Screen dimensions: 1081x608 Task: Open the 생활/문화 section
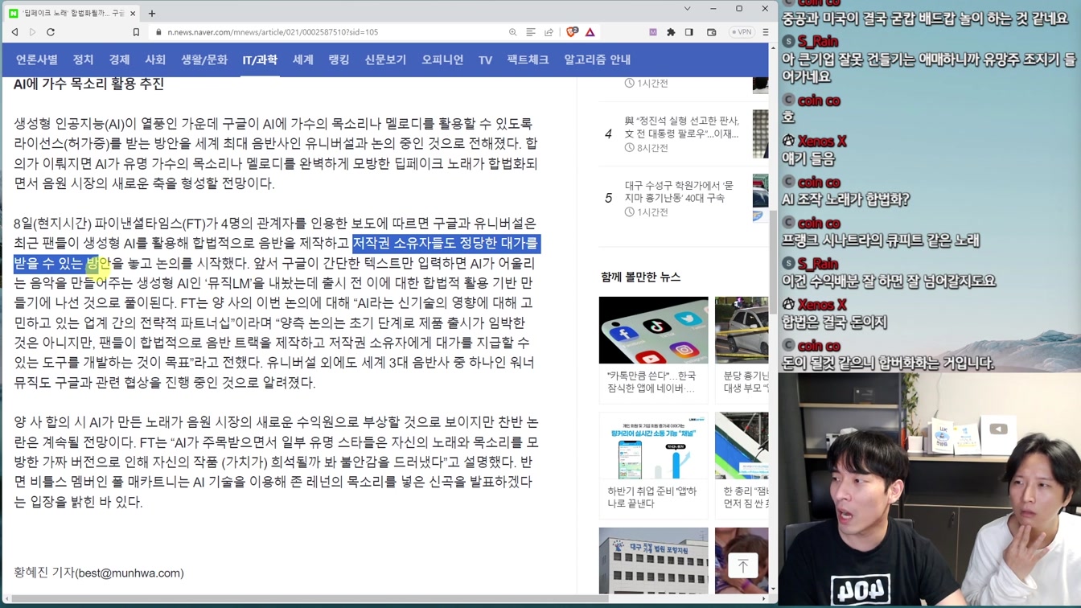(204, 60)
